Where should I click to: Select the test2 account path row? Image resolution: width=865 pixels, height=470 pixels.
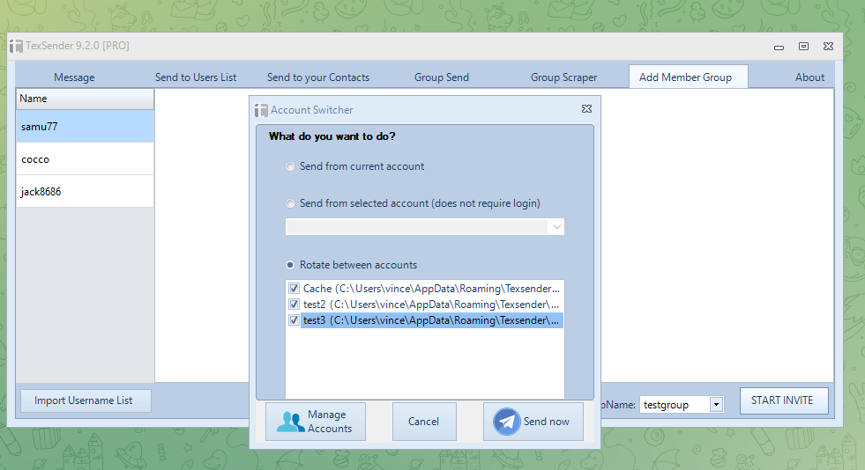431,305
